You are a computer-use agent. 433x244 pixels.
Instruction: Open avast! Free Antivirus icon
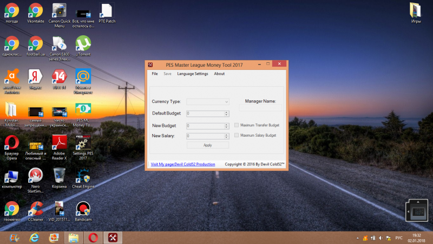11,82
